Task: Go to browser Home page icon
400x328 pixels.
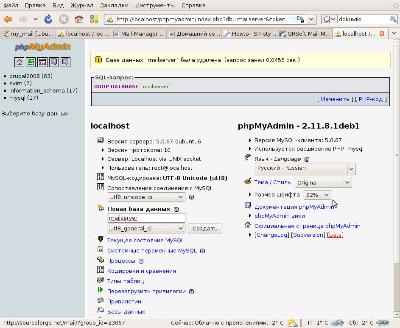Action: 79,19
